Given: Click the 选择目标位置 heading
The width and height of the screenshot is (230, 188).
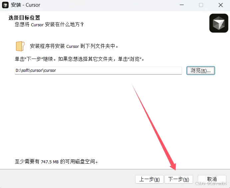Looking at the screenshot, I should pos(24,18).
